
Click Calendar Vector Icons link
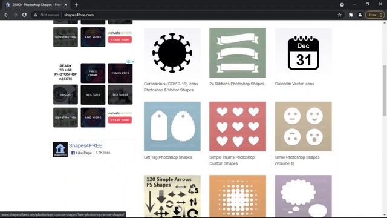tap(294, 84)
